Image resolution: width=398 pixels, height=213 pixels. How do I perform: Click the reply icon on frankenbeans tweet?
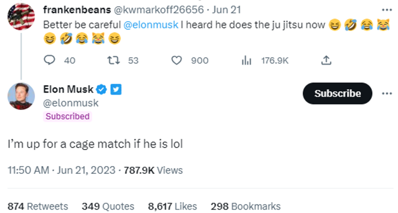click(49, 60)
